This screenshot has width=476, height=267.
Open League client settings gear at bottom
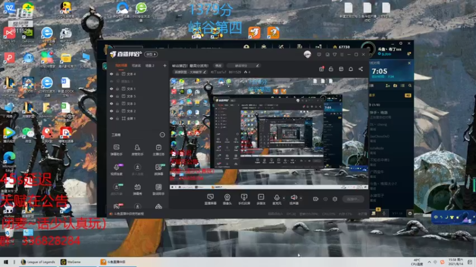(x=410, y=214)
